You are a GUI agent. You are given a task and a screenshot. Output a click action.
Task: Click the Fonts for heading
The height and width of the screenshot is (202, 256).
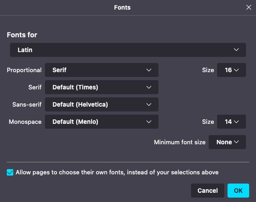point(22,35)
